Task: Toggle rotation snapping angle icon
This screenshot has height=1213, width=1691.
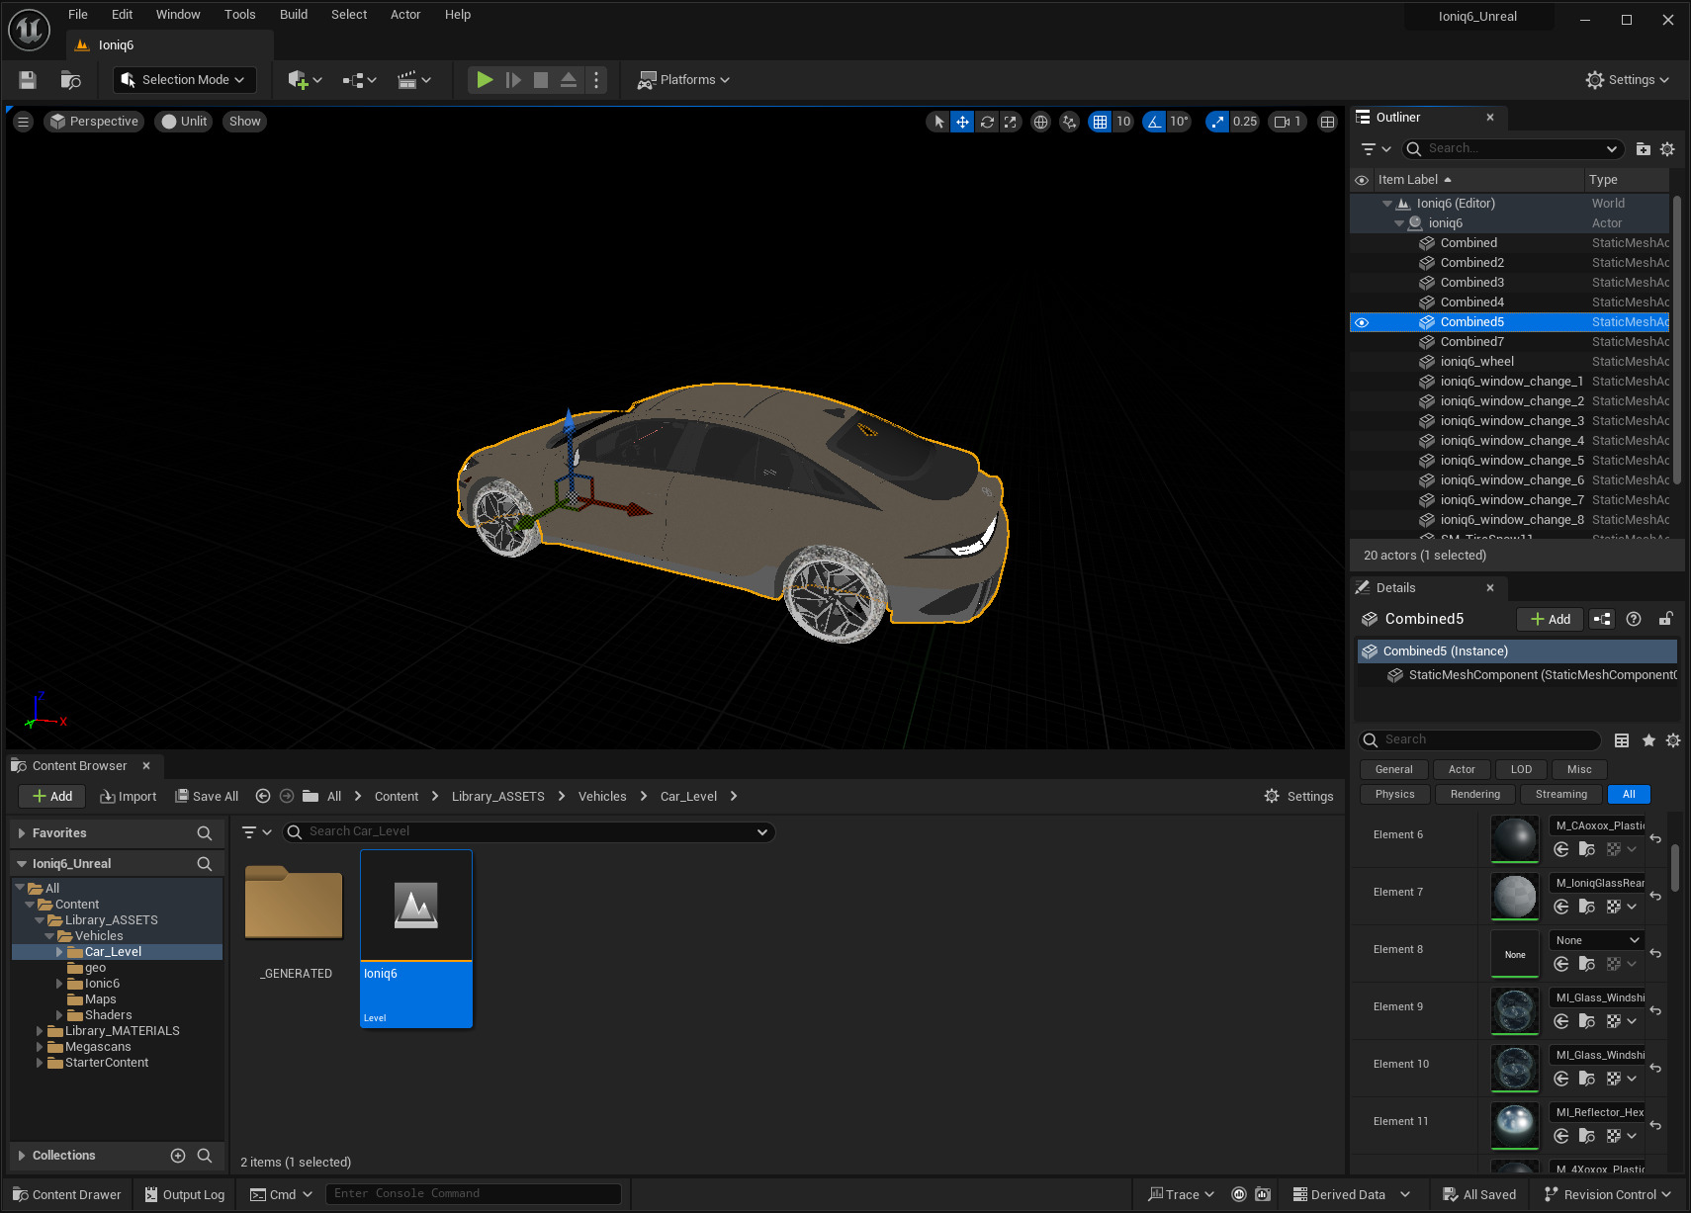Action: click(1154, 122)
